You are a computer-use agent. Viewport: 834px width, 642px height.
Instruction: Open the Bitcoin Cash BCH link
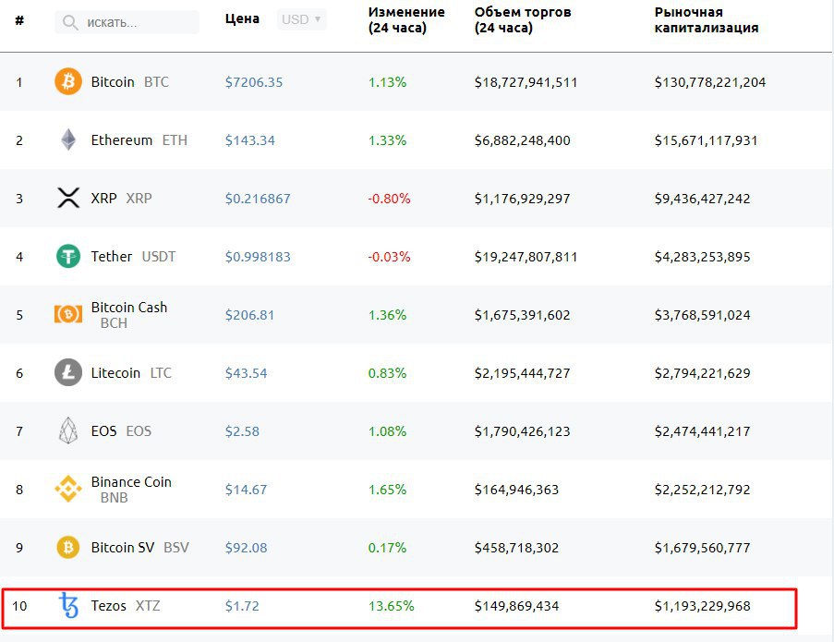(x=128, y=315)
